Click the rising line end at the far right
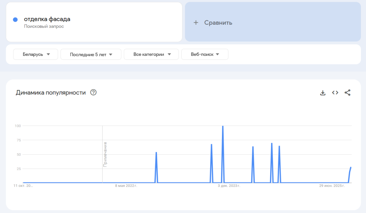Image resolution: width=366 pixels, height=213 pixels. (351, 168)
